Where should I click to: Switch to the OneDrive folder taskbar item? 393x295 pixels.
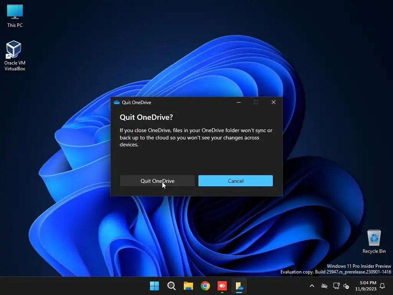(x=239, y=286)
